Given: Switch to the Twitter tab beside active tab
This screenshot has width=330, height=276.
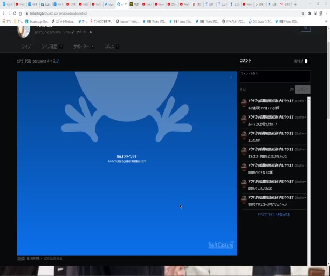Looking at the screenshot, I should [x=109, y=4].
